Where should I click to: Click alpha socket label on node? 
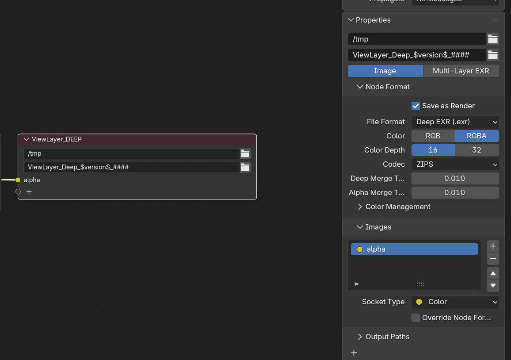(x=32, y=180)
